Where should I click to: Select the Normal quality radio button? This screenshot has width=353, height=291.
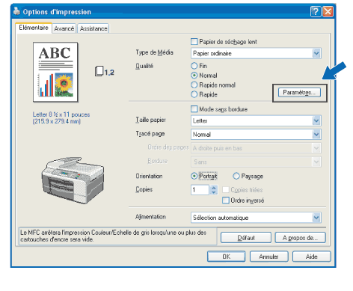194,76
